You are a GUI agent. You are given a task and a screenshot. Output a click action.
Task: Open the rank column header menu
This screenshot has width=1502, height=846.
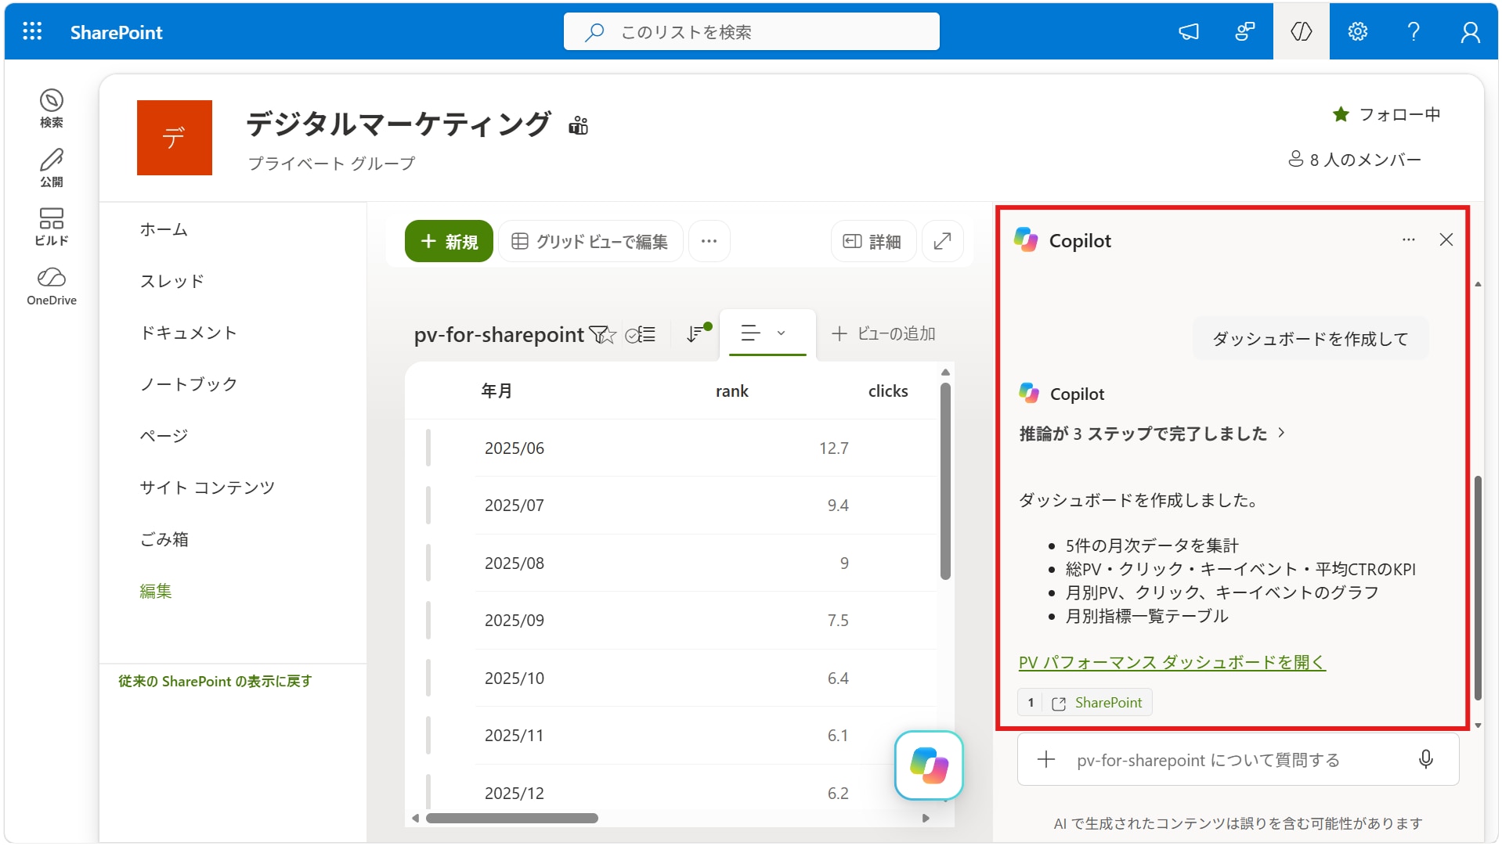point(732,391)
